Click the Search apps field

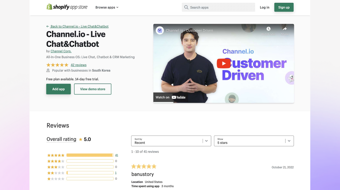218,7
